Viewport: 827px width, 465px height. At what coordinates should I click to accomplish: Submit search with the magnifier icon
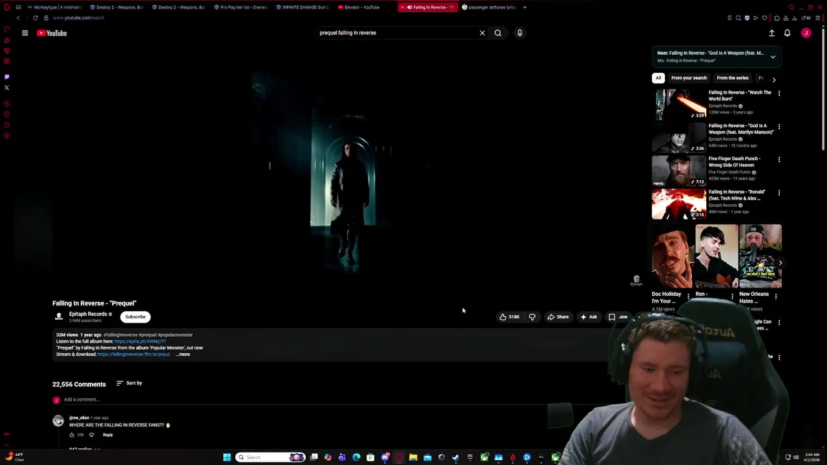click(497, 33)
